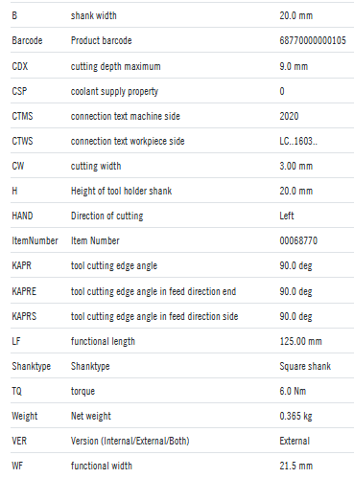The height and width of the screenshot is (478, 354).
Task: Click the KAPRS parameter code
Action: click(24, 316)
